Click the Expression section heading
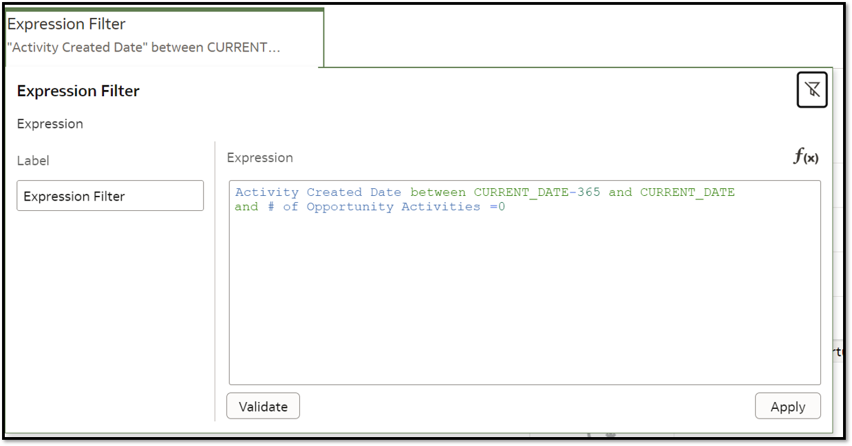This screenshot has height=446, width=852. click(50, 124)
